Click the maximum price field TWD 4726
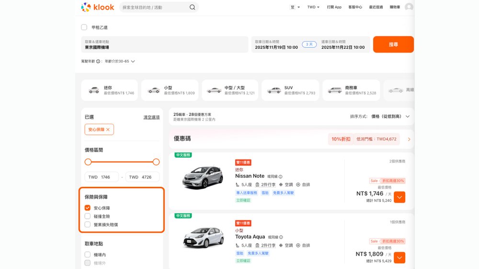The image size is (479, 269). (x=142, y=177)
